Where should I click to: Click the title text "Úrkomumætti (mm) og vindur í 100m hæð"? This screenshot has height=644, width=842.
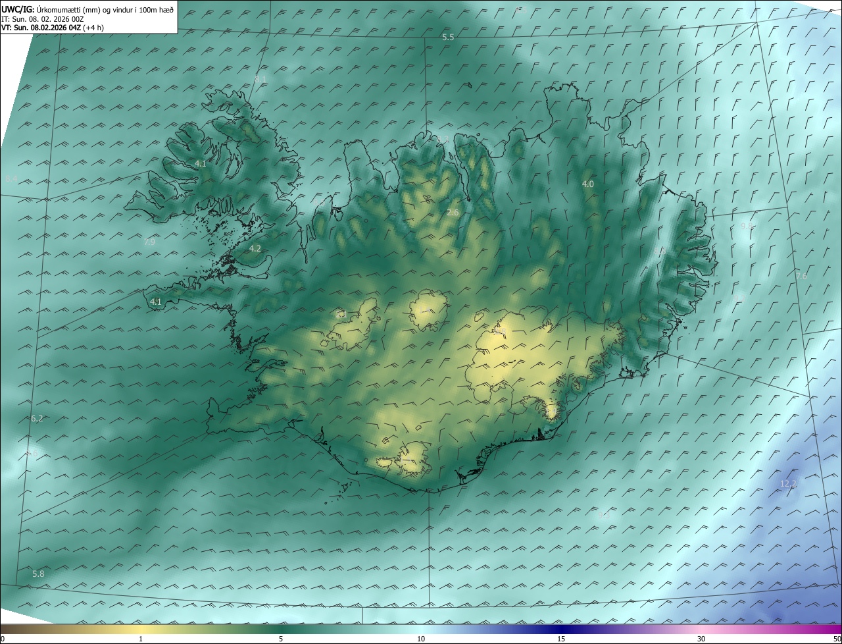(106, 9)
